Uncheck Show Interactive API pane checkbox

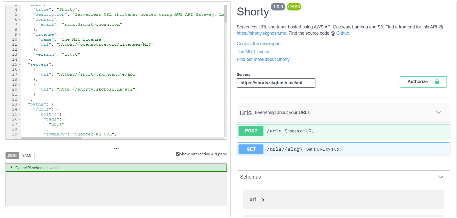tap(178, 154)
